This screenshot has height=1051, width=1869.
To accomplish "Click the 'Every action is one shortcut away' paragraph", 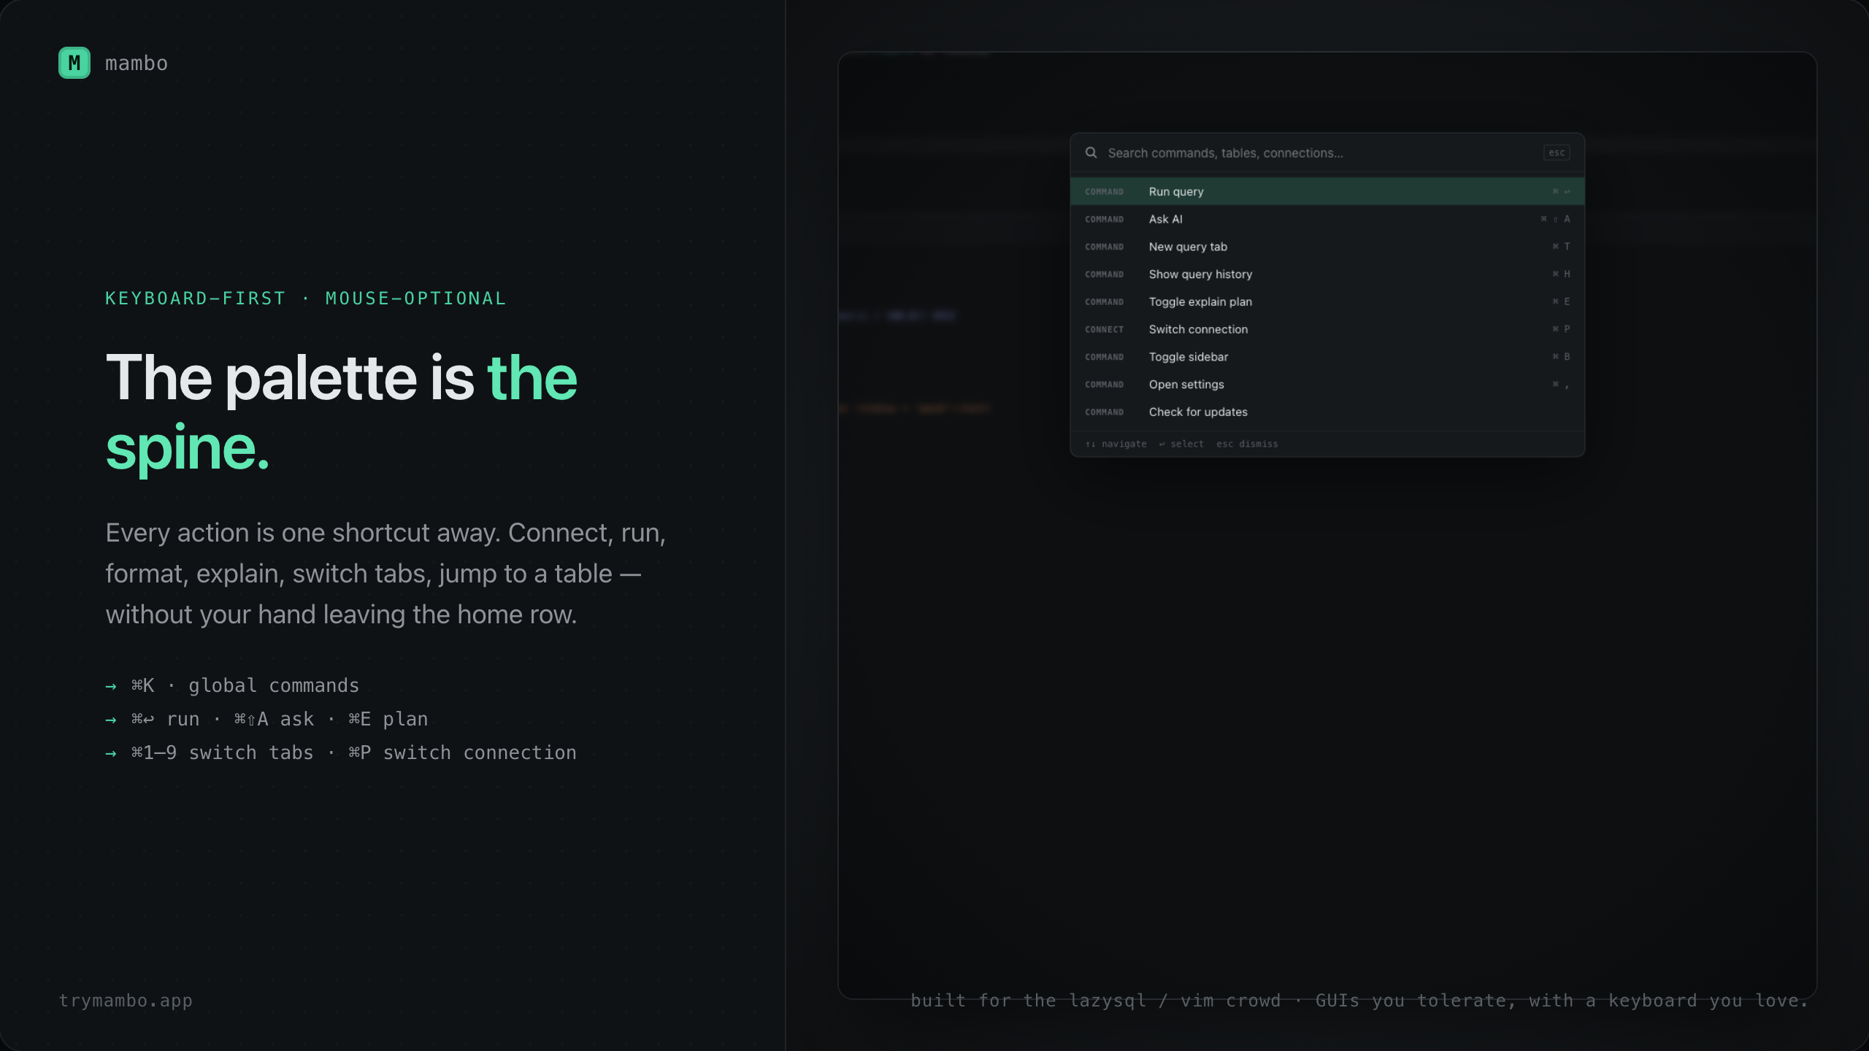I will (385, 574).
